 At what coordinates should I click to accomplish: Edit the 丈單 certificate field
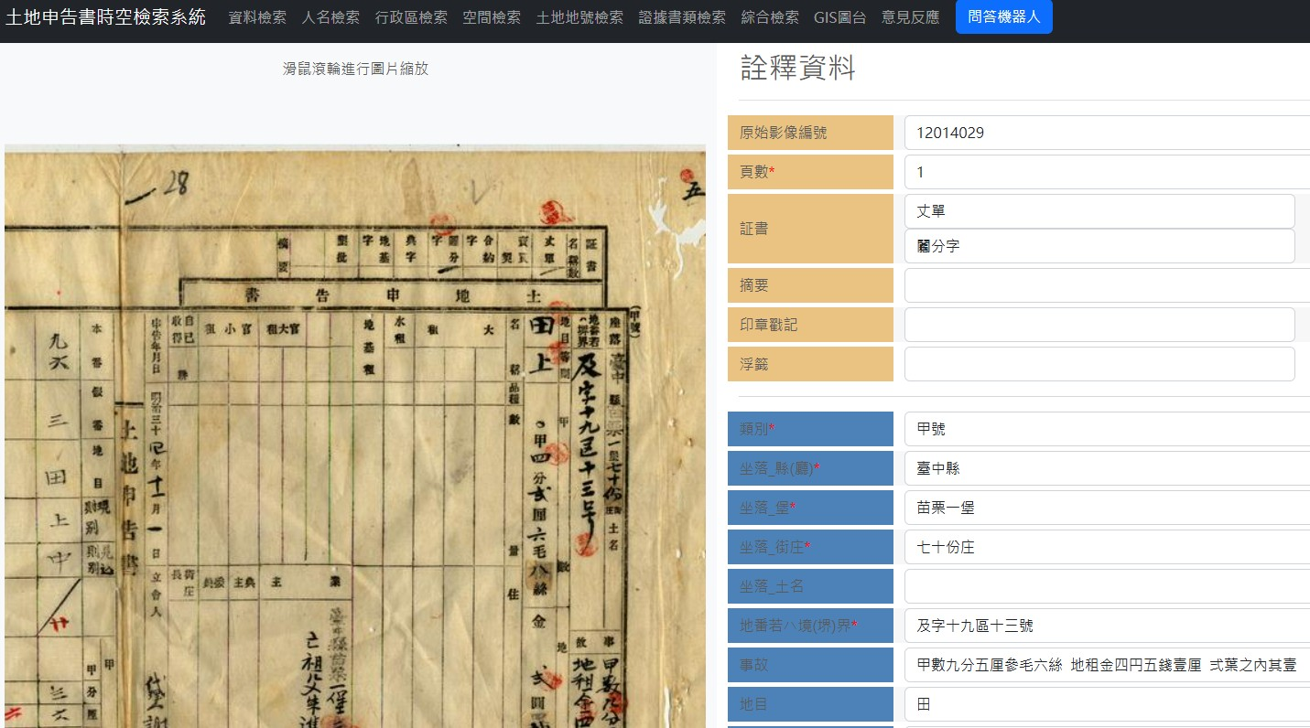pos(1098,211)
